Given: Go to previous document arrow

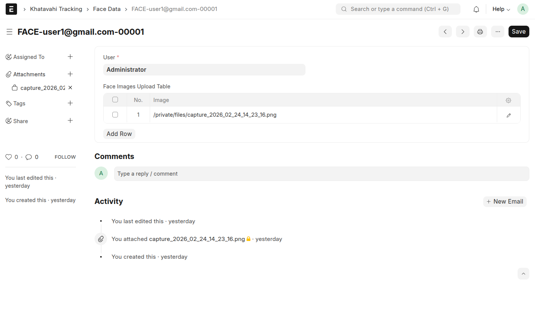Looking at the screenshot, I should click(445, 32).
